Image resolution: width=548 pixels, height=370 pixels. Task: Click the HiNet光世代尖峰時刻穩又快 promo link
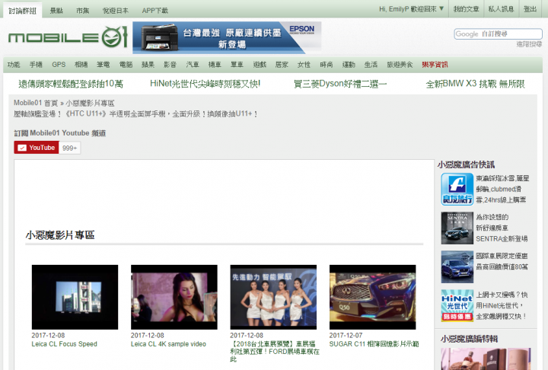click(x=205, y=84)
